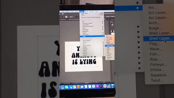This screenshot has height=98, width=174.
Task: Choose Fisheye in the enlarged Warp list
Action: pyautogui.click(x=159, y=65)
